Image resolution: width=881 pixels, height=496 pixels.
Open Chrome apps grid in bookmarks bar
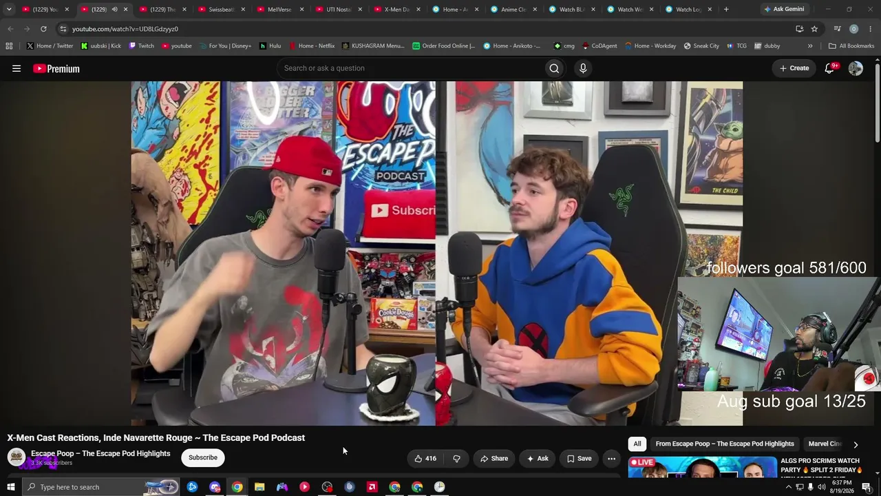[9, 46]
